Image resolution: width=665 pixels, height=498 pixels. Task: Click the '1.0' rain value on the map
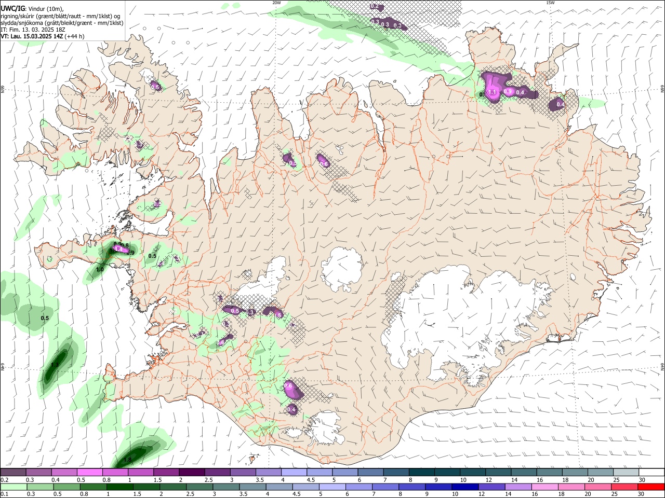pyautogui.click(x=100, y=269)
